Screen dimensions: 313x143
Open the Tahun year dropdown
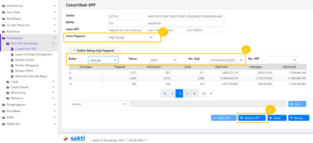[x=163, y=60]
